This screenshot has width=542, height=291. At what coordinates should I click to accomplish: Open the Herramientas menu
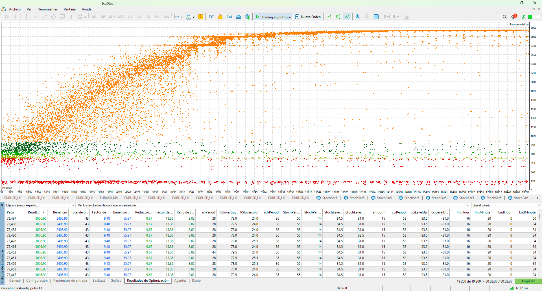pyautogui.click(x=47, y=9)
